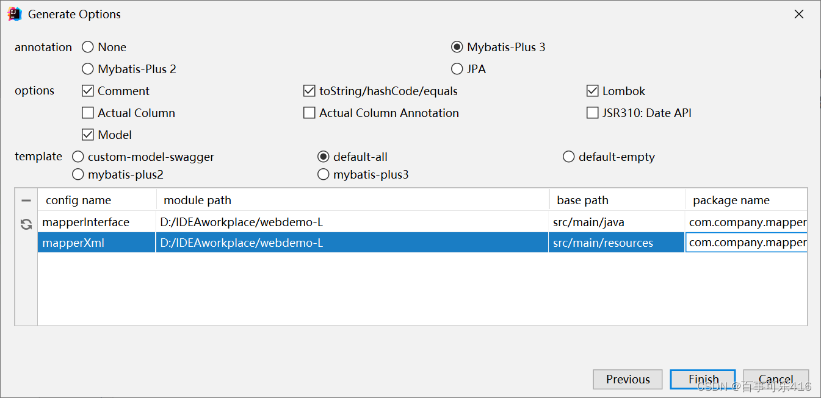Screen dimensions: 821x398
Task: Click the Previous button
Action: click(628, 379)
